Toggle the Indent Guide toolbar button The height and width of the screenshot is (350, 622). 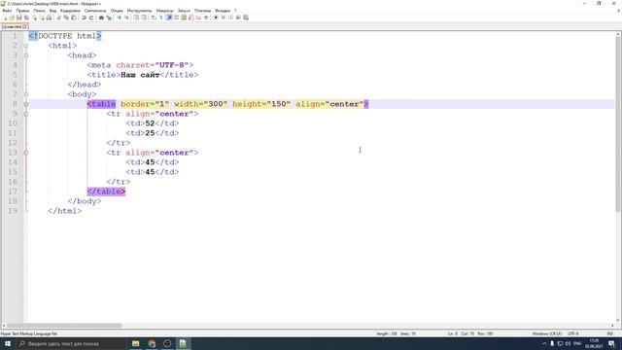pos(169,17)
